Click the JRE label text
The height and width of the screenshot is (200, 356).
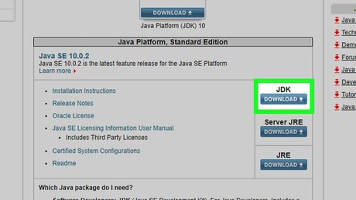click(x=283, y=155)
